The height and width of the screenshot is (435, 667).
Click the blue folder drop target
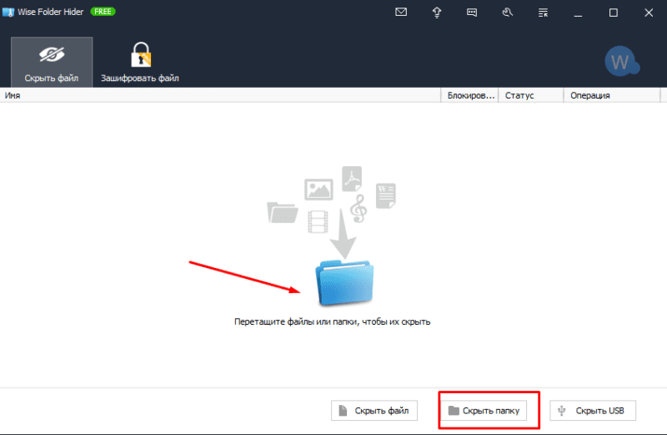(344, 283)
